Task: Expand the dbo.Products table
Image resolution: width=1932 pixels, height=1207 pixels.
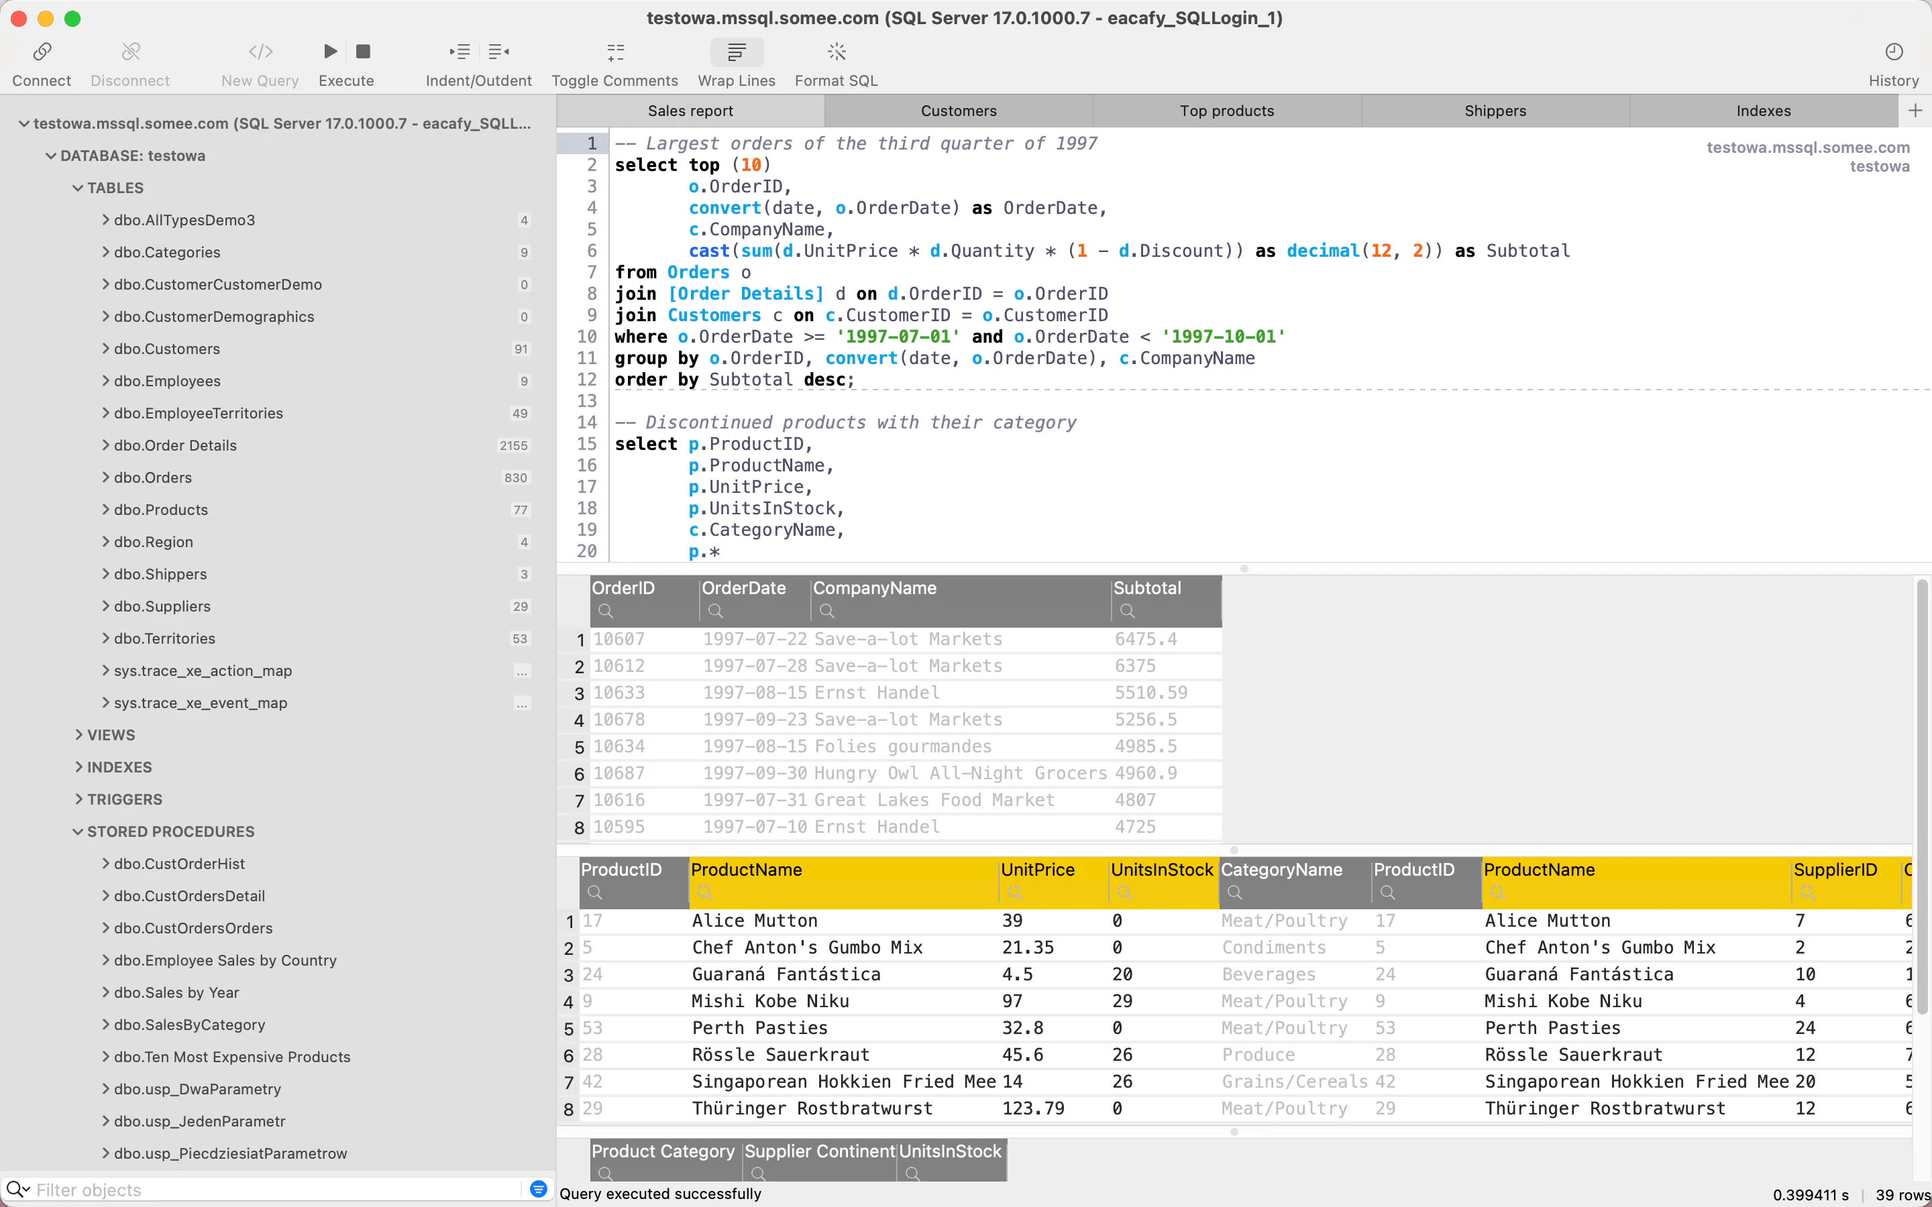Action: click(105, 510)
